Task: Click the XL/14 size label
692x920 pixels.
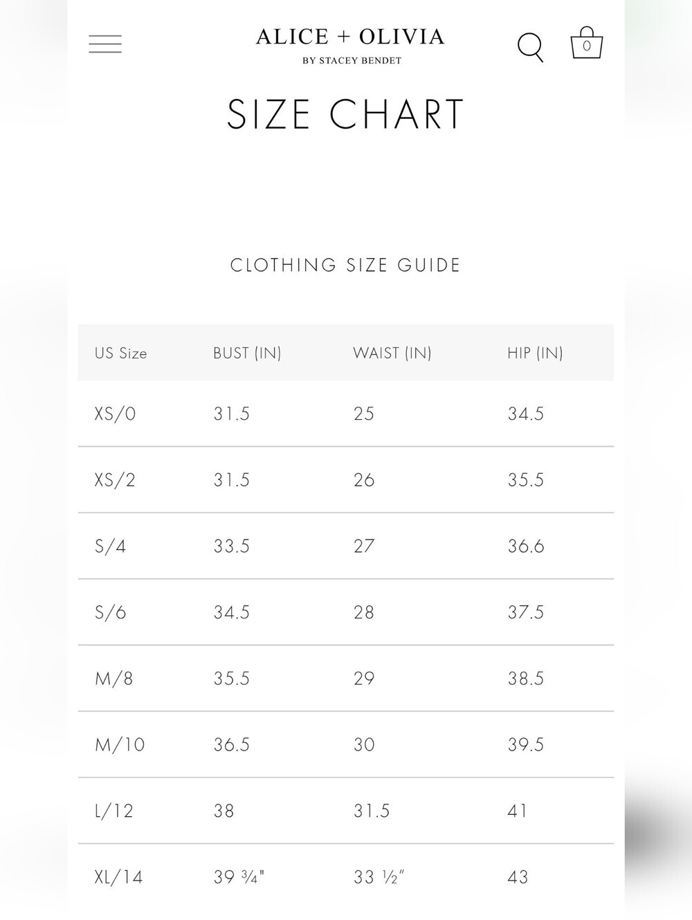Action: point(118,878)
